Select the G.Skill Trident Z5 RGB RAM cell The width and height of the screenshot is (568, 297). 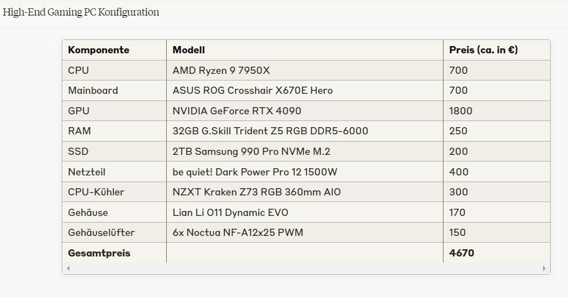pos(305,131)
